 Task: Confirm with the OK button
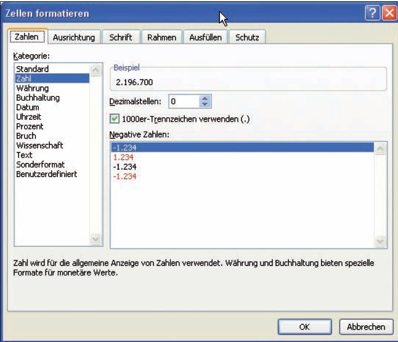tap(304, 327)
